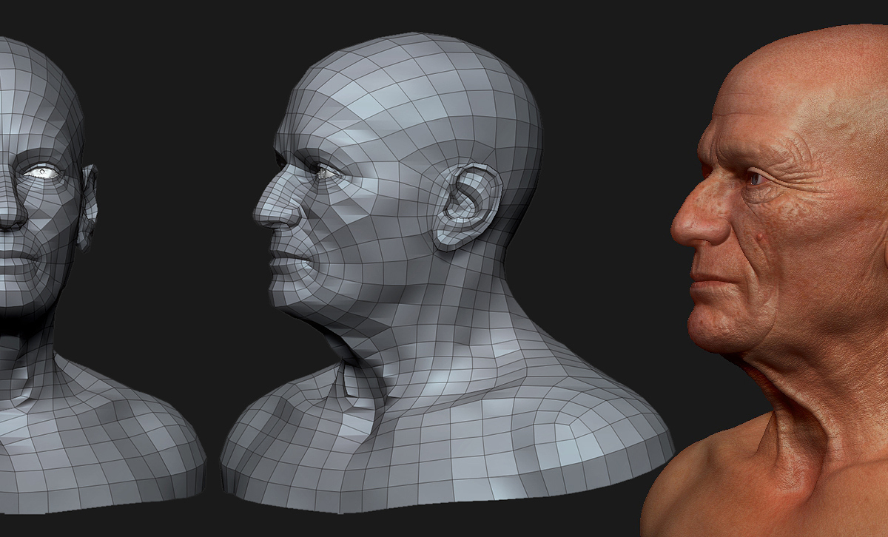Click the ear of the wireframe profile head
The width and height of the screenshot is (888, 537).
pos(467,206)
